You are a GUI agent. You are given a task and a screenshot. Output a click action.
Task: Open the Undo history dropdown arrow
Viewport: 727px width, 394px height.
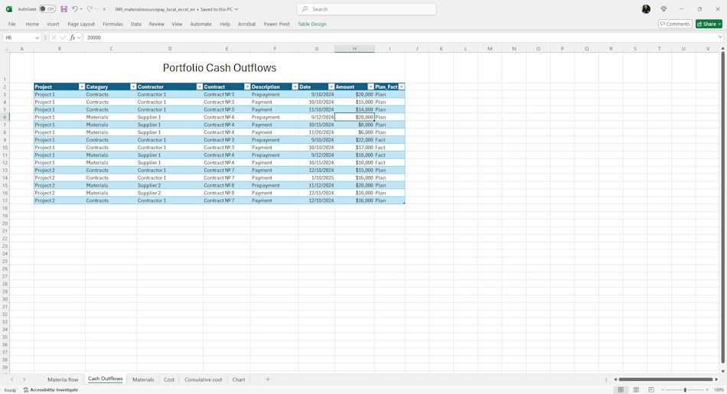[x=81, y=9]
